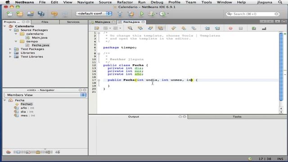
Task: Open the Source menu
Action: point(105,2)
